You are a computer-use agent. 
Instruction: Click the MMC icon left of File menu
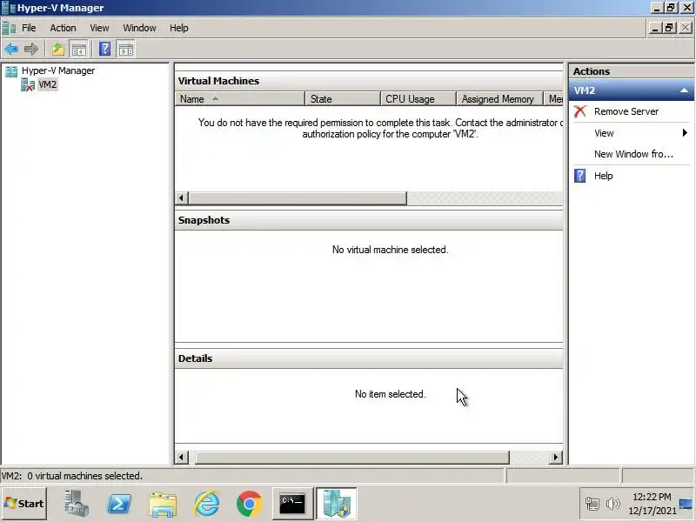9,28
